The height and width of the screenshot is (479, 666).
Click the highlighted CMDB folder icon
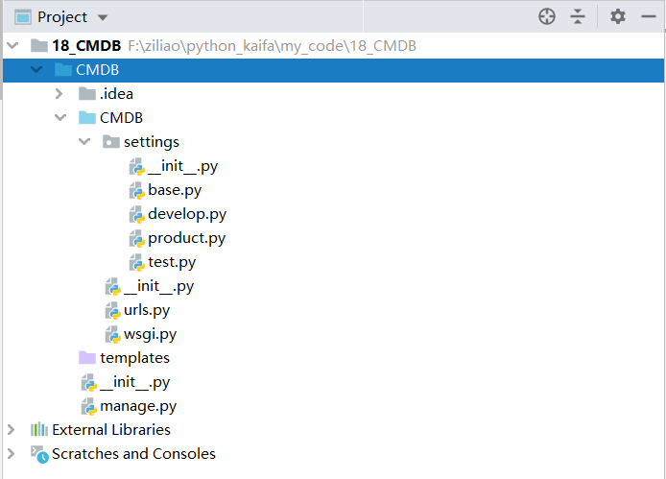(x=63, y=69)
